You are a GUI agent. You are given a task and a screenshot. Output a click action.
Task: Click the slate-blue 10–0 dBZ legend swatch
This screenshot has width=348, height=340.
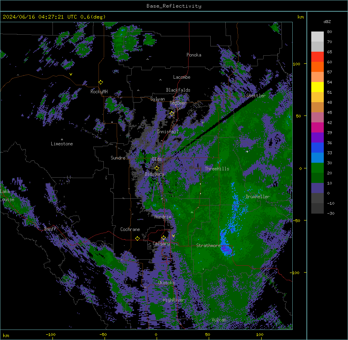pos(317,188)
